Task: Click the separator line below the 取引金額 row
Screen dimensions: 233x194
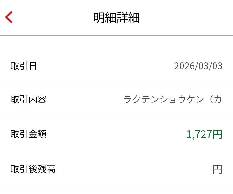Action: (x=116, y=151)
